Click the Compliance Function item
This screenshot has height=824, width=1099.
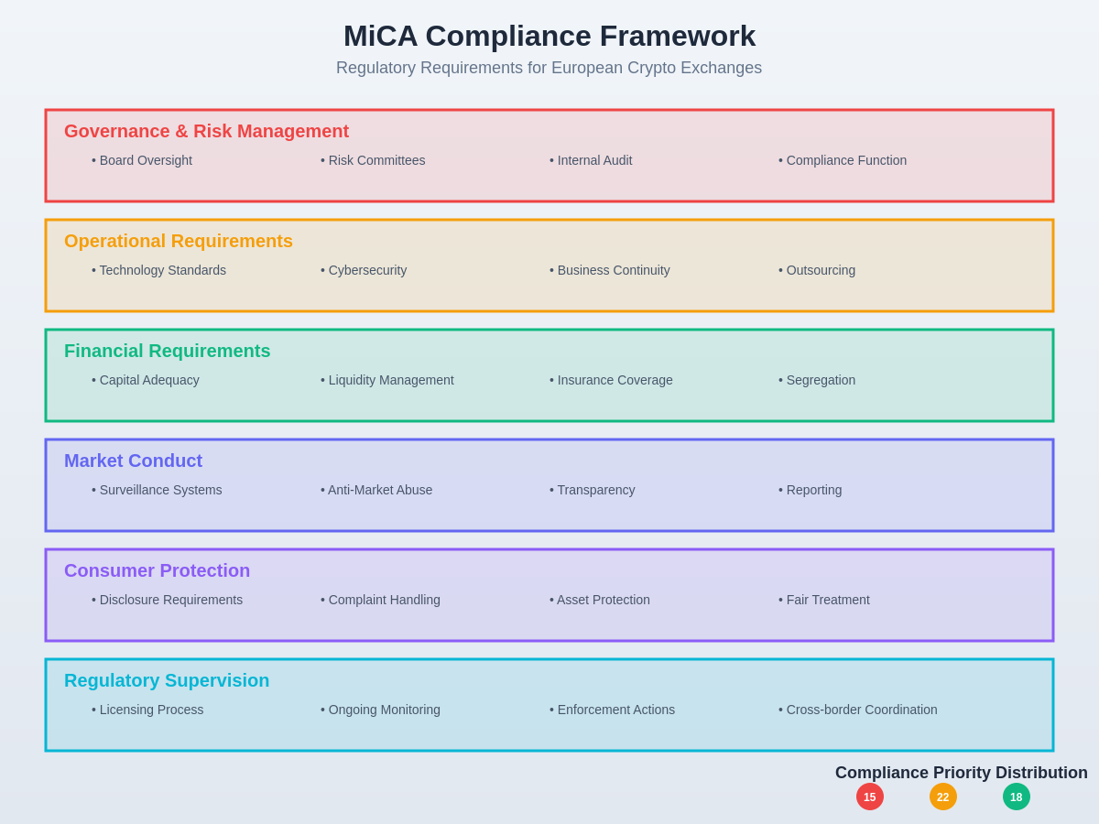(x=843, y=160)
